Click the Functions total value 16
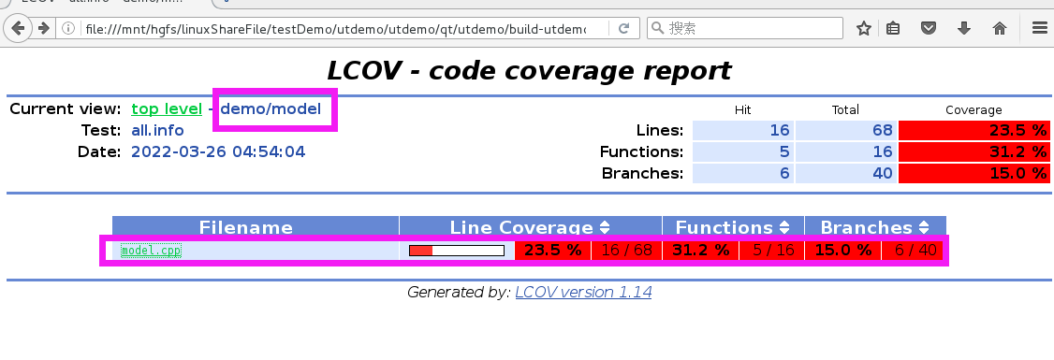This screenshot has width=1054, height=360. click(x=845, y=151)
